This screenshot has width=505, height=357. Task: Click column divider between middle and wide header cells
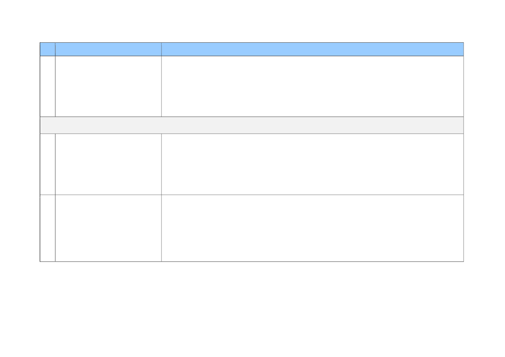(162, 49)
